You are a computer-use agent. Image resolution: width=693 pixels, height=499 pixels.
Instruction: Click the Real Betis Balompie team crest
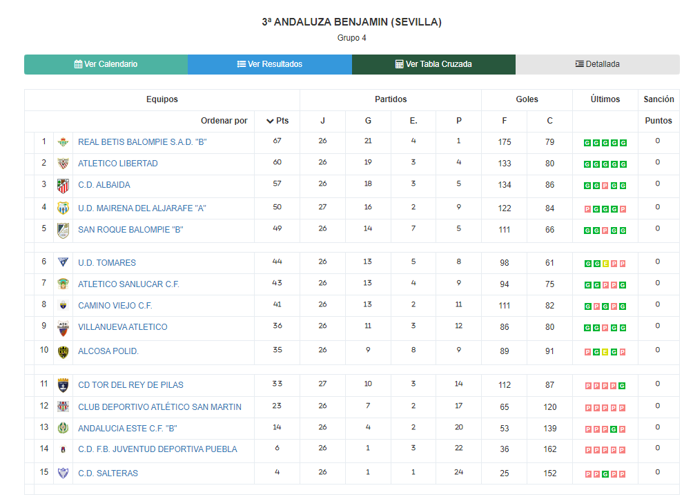(x=64, y=142)
